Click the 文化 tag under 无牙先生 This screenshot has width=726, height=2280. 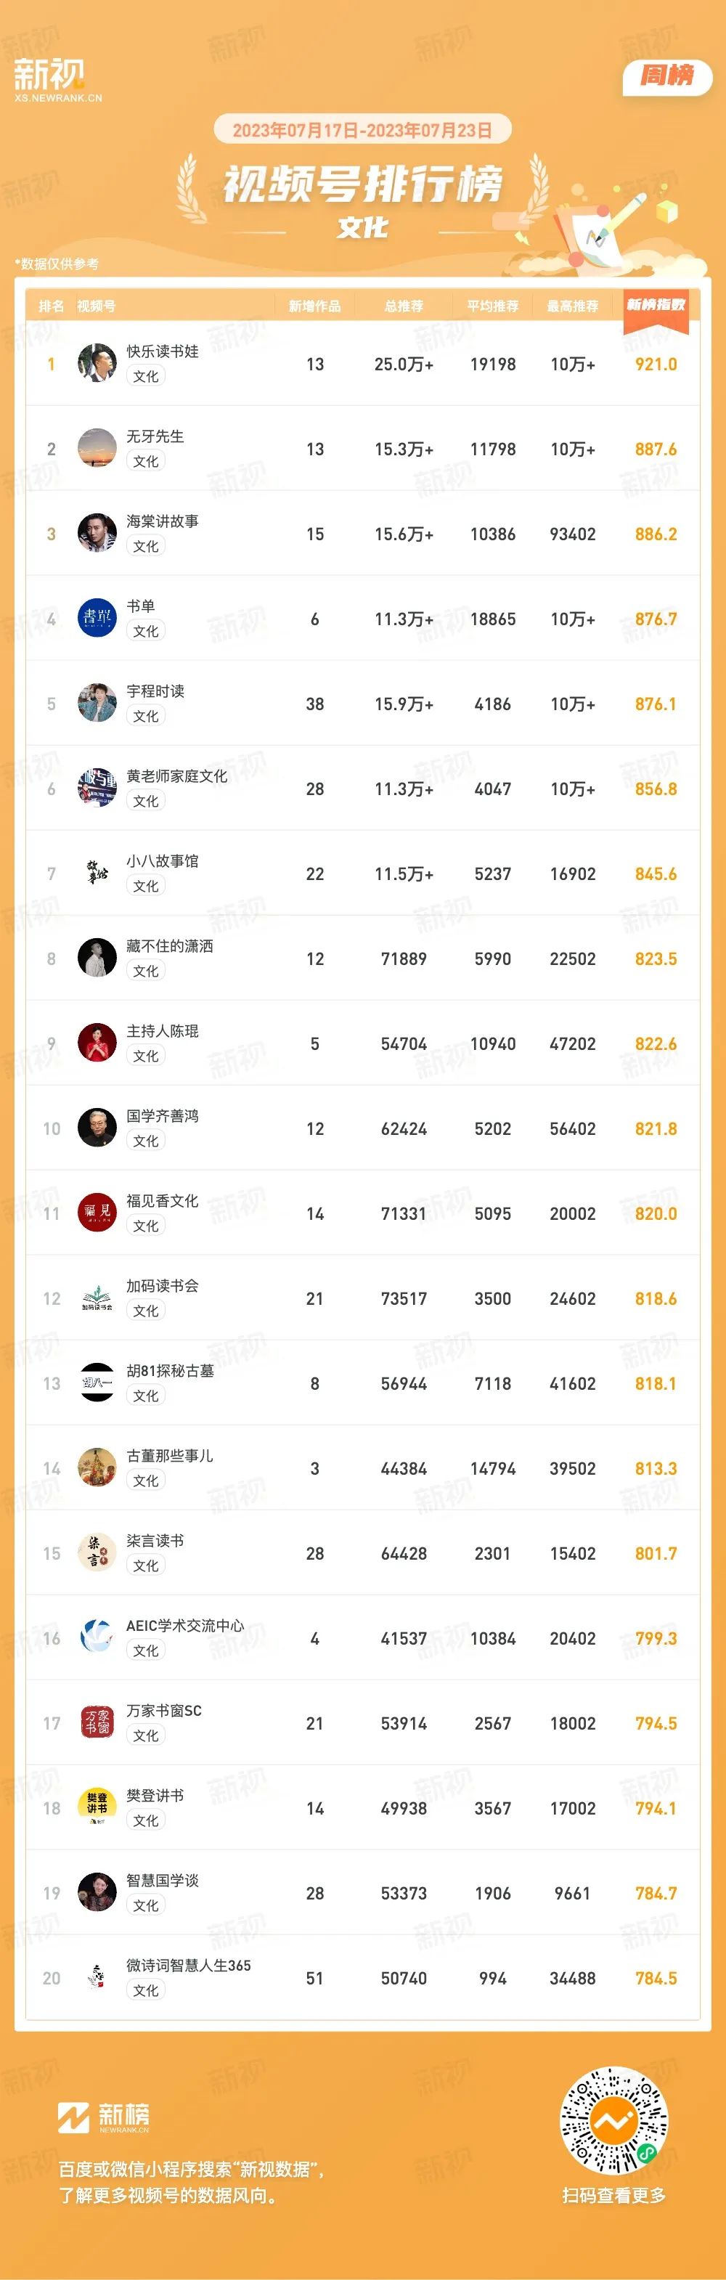(146, 461)
